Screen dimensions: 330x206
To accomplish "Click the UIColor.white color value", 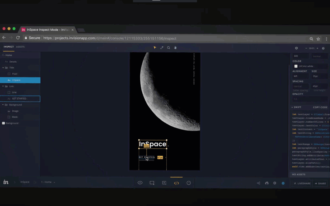I will 306,66.
